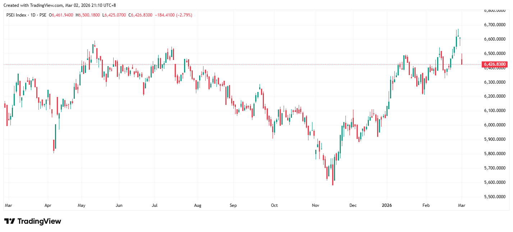
Task: Click the −184.4100 (−2.79%) change readout
Action: (174, 15)
